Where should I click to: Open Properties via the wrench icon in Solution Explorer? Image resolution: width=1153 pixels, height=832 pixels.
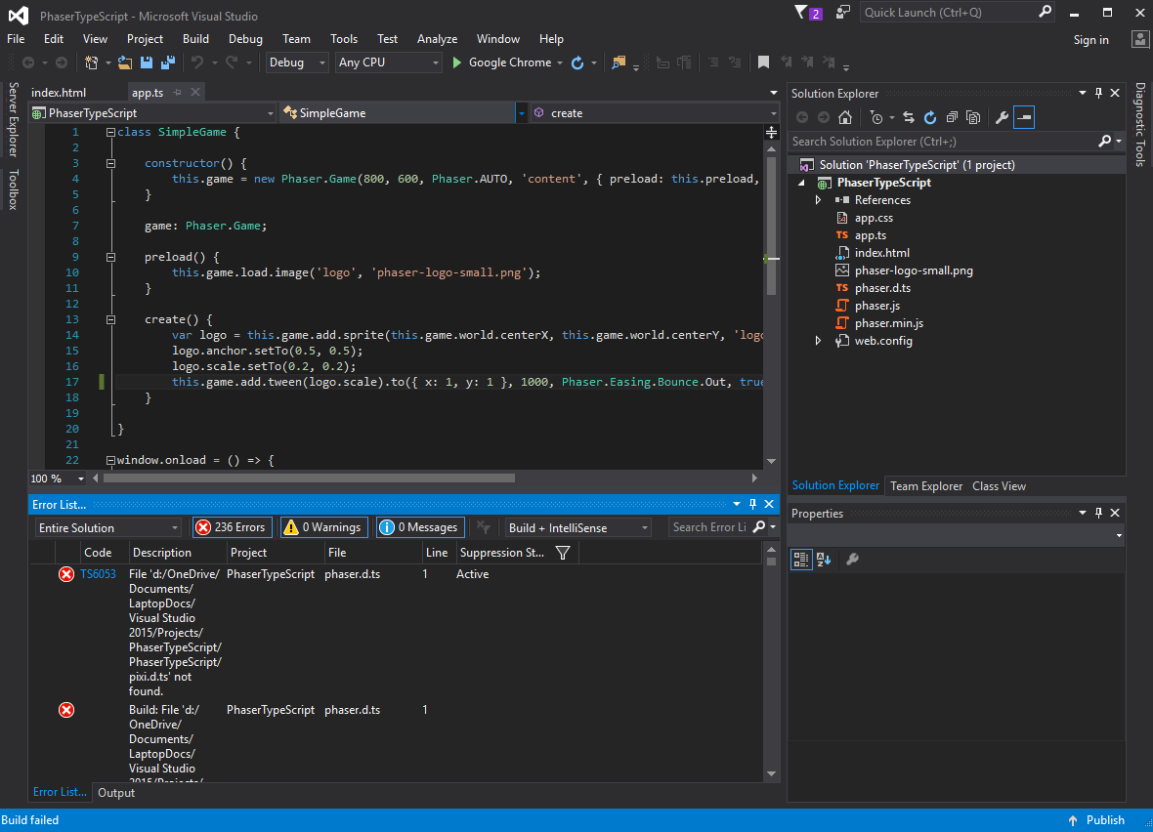[x=1002, y=117]
